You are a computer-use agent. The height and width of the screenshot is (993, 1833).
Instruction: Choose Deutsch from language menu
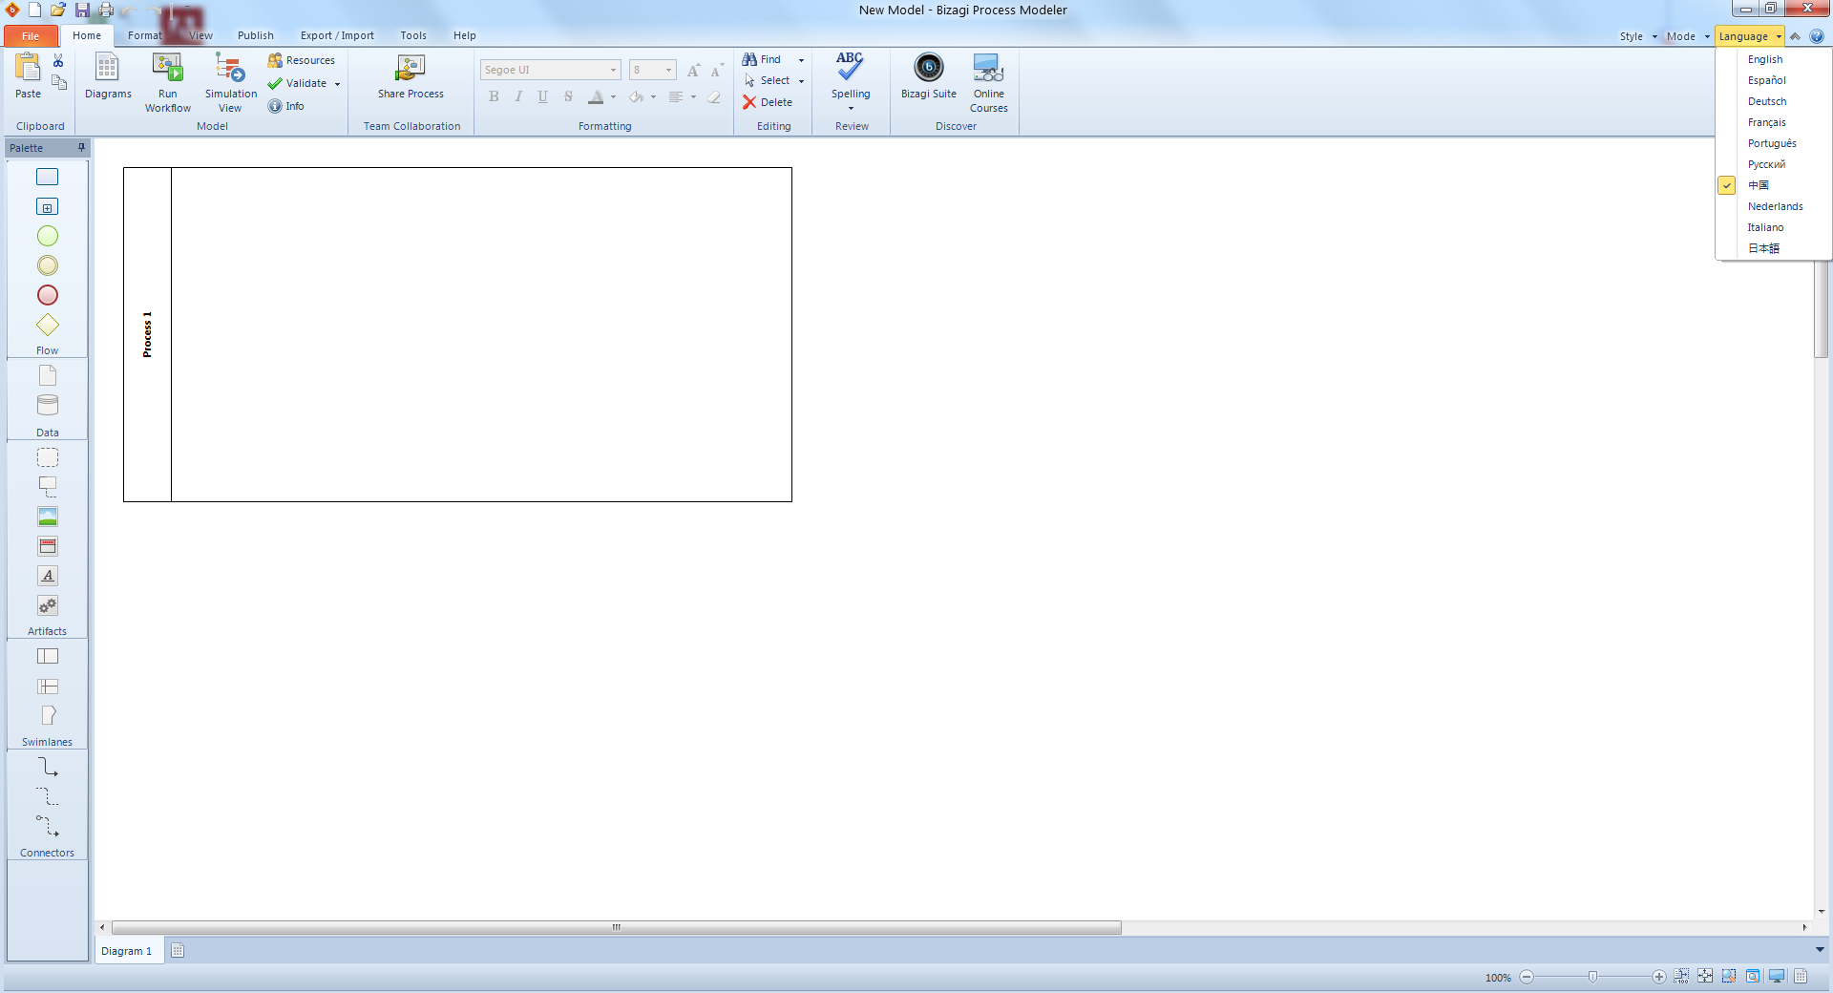[1767, 101]
